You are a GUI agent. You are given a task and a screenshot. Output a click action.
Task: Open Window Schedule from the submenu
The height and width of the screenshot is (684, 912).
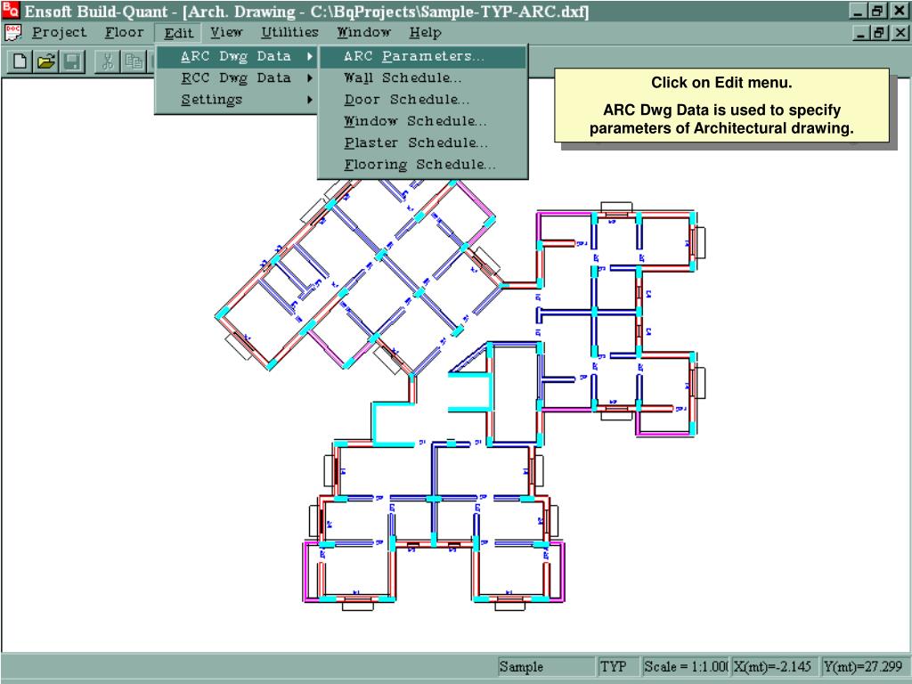(x=415, y=121)
